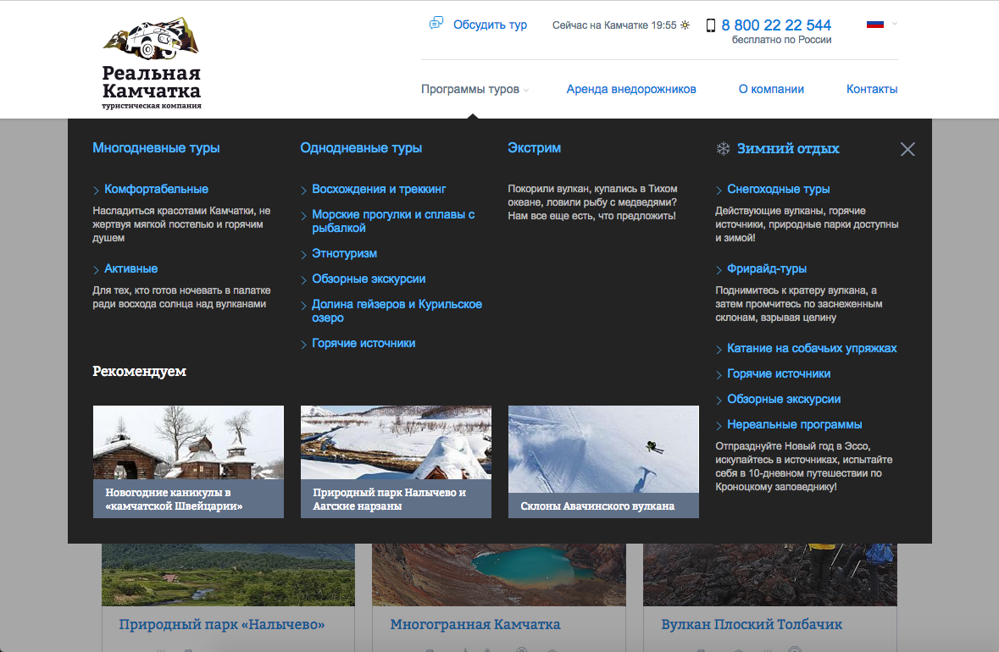Image resolution: width=999 pixels, height=652 pixels.
Task: Click the lava field photo above Толбачик
Action: (x=769, y=574)
